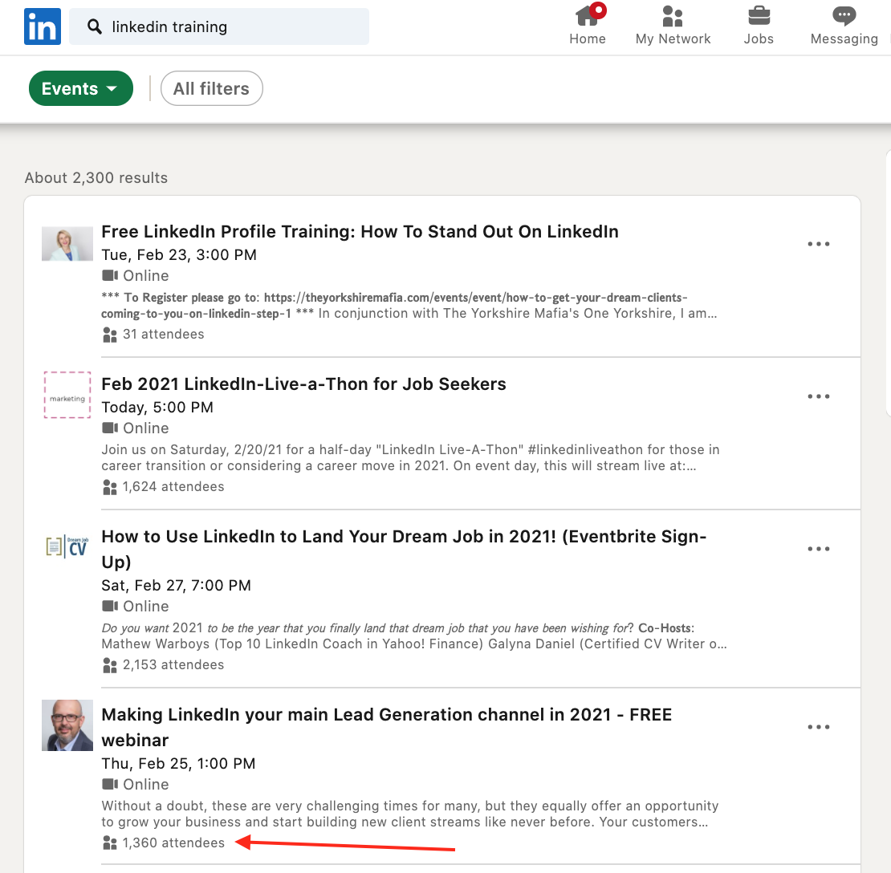
Task: Click the Home label in navigation
Action: point(588,39)
